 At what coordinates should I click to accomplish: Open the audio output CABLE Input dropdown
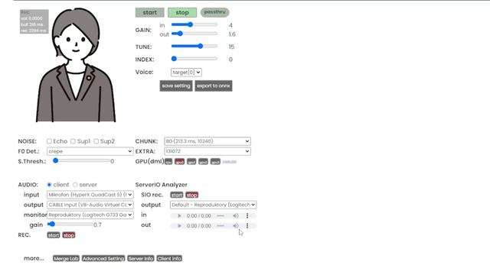(x=90, y=205)
